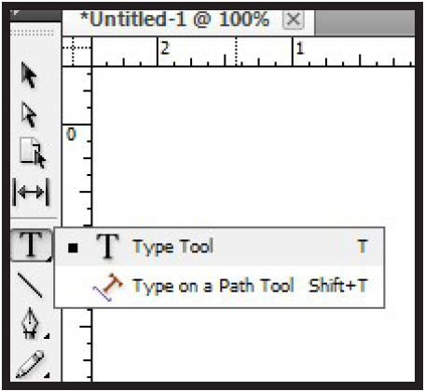425x391 pixels.
Task: Click the selected-tool square marker
Action: click(73, 248)
